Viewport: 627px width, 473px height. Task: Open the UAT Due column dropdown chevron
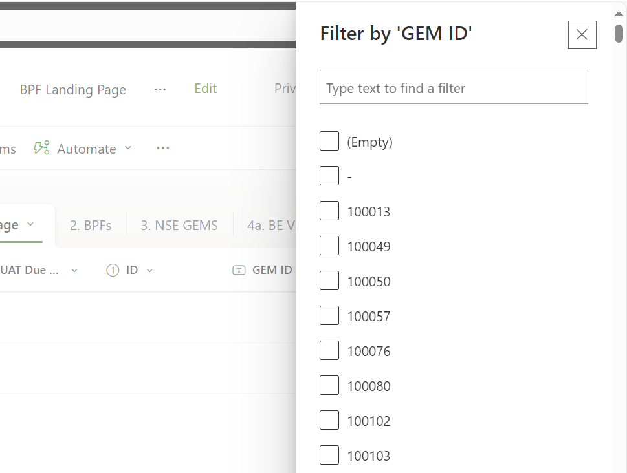click(x=74, y=271)
